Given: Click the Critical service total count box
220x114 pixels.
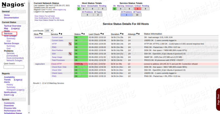Looking at the screenshot, I should [137, 9].
